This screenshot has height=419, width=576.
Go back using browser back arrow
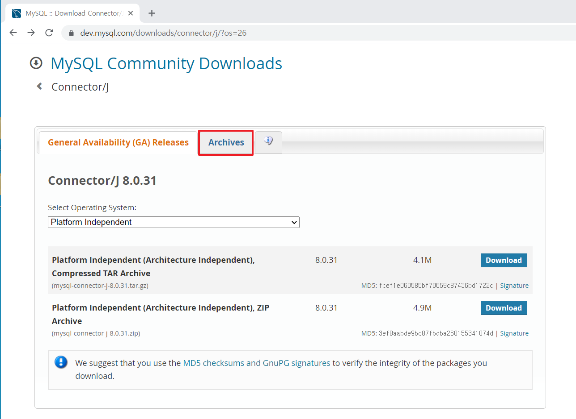click(13, 33)
